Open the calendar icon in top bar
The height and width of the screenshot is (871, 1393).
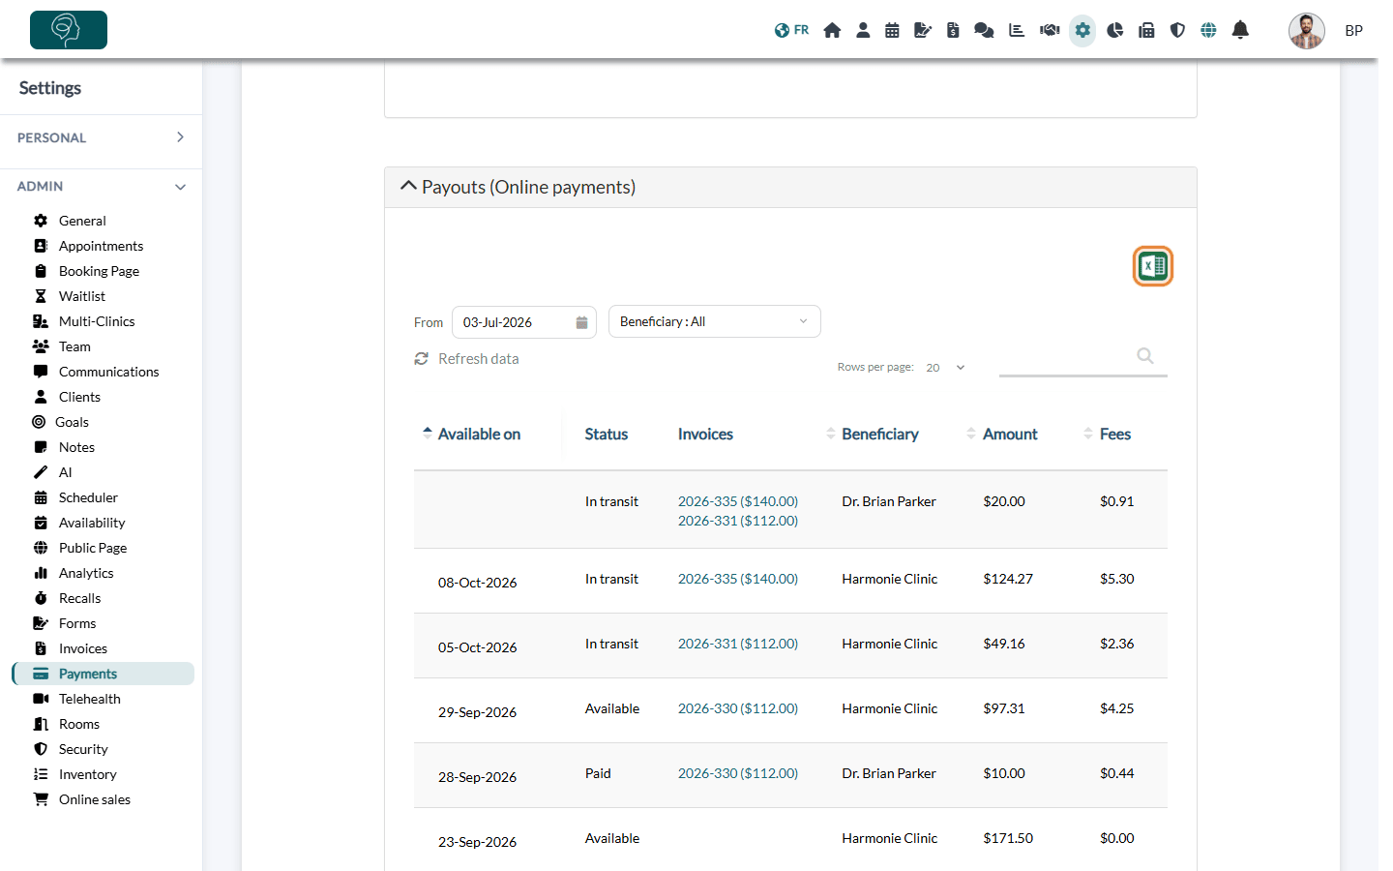tap(892, 30)
